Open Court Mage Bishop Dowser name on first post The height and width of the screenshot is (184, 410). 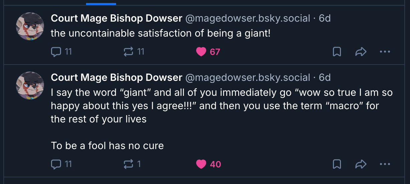[x=116, y=18]
